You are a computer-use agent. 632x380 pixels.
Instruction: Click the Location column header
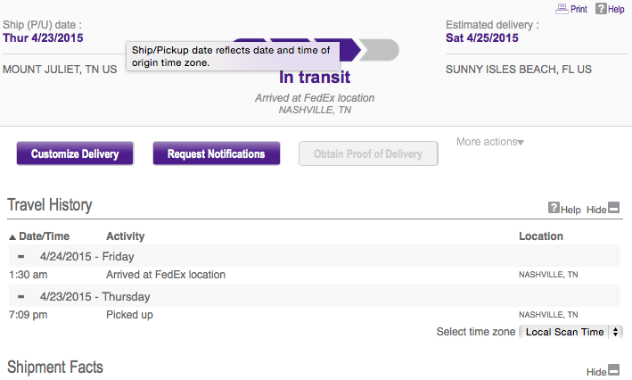pyautogui.click(x=541, y=236)
